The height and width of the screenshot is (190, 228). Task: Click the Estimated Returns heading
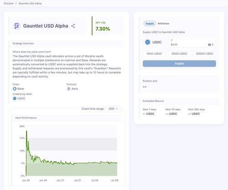coord(153,101)
